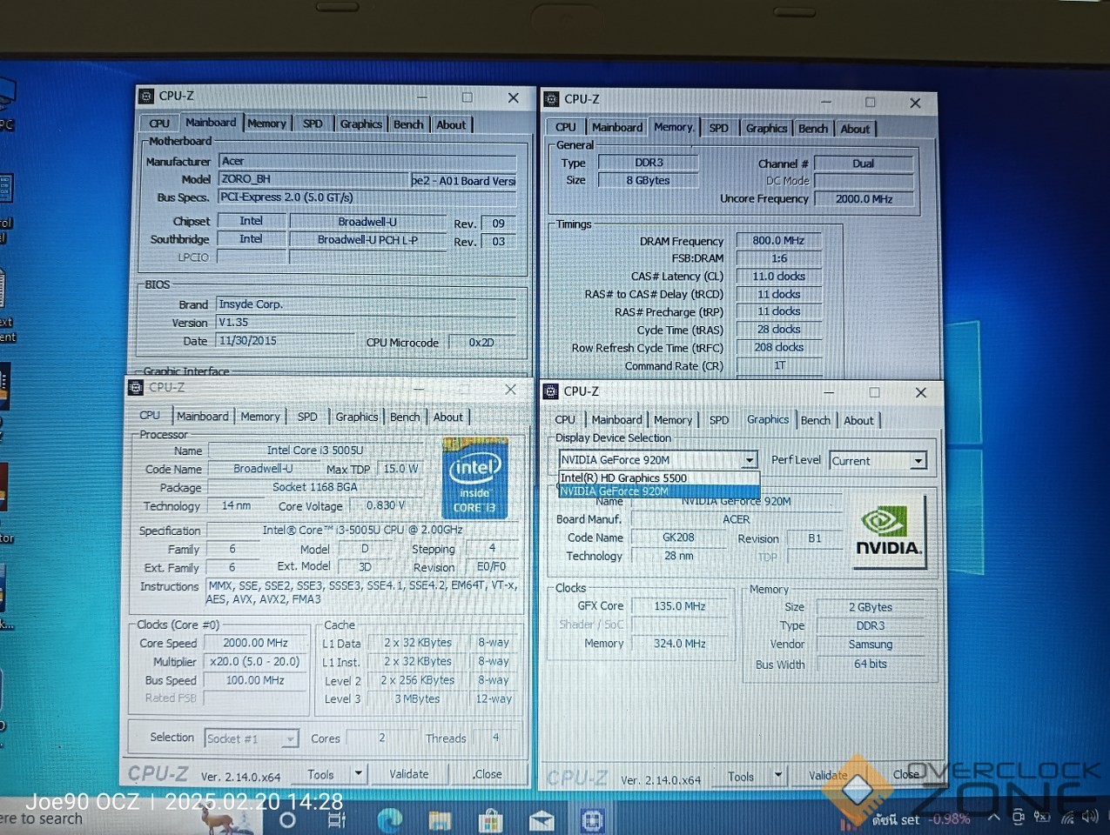Click the BIOS date value 11/30/2015
The height and width of the screenshot is (835, 1110).
(x=286, y=341)
